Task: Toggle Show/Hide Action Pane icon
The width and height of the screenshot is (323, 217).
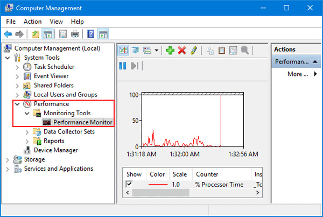Action: click(103, 34)
